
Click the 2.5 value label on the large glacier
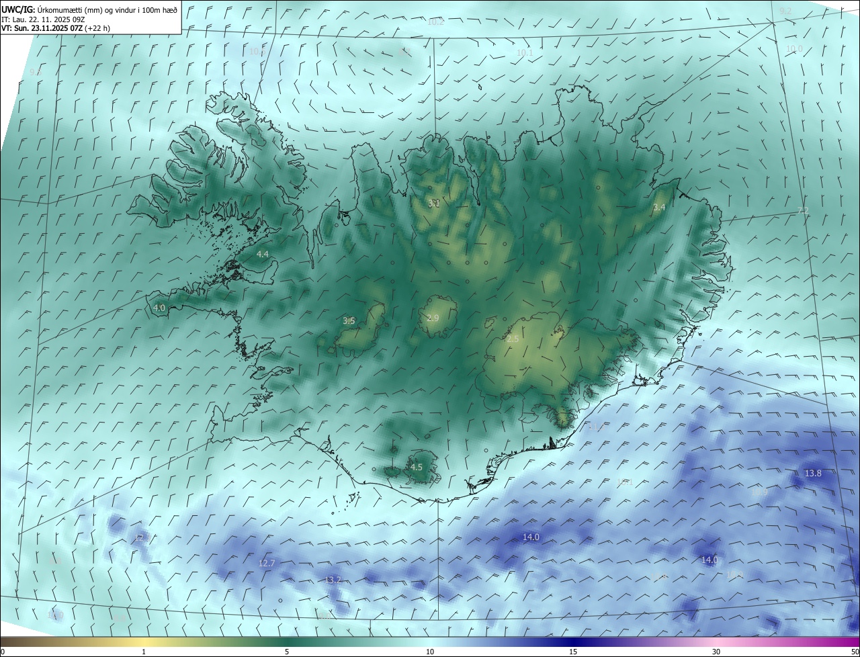pyautogui.click(x=513, y=339)
